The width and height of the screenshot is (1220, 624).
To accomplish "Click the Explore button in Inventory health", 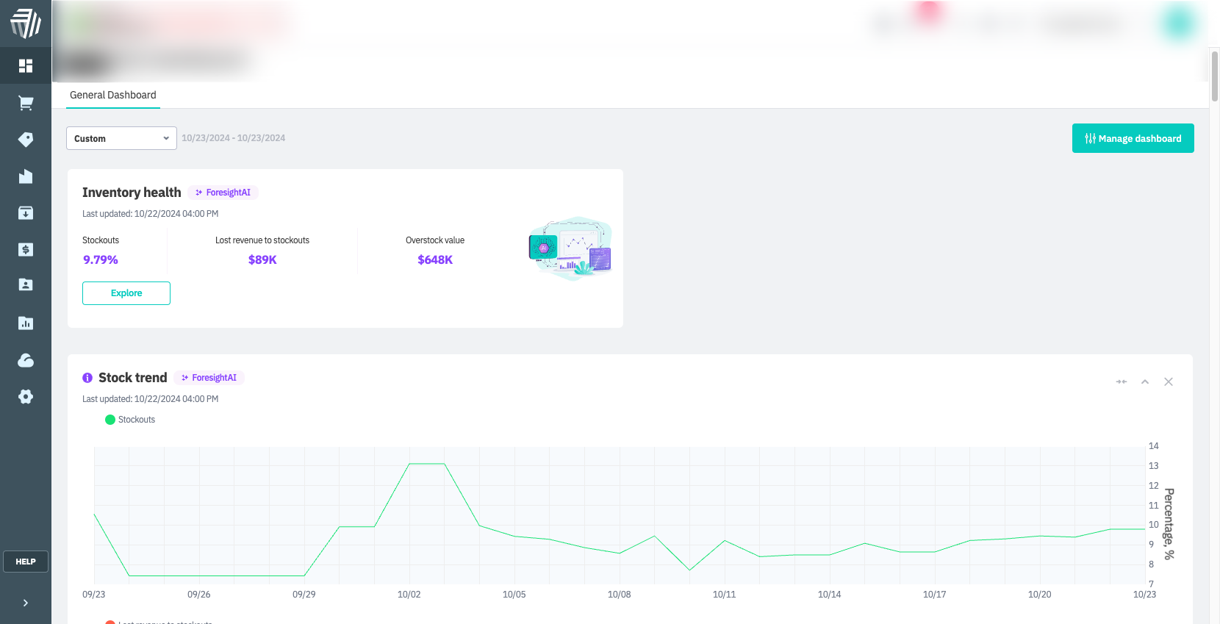I will (x=126, y=293).
